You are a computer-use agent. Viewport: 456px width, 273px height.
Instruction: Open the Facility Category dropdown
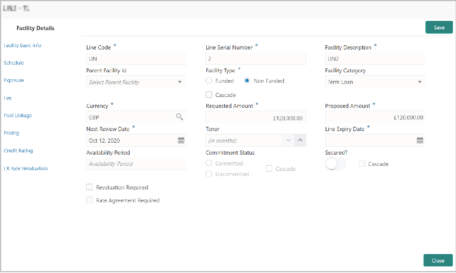(420, 82)
